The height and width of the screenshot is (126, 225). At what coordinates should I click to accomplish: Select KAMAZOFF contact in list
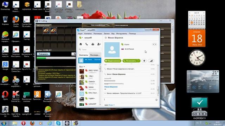[89, 104]
